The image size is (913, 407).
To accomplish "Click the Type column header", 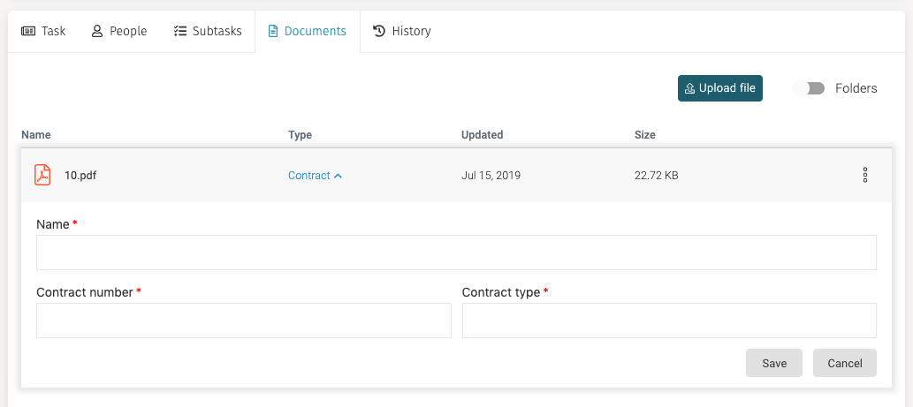I will [x=300, y=135].
